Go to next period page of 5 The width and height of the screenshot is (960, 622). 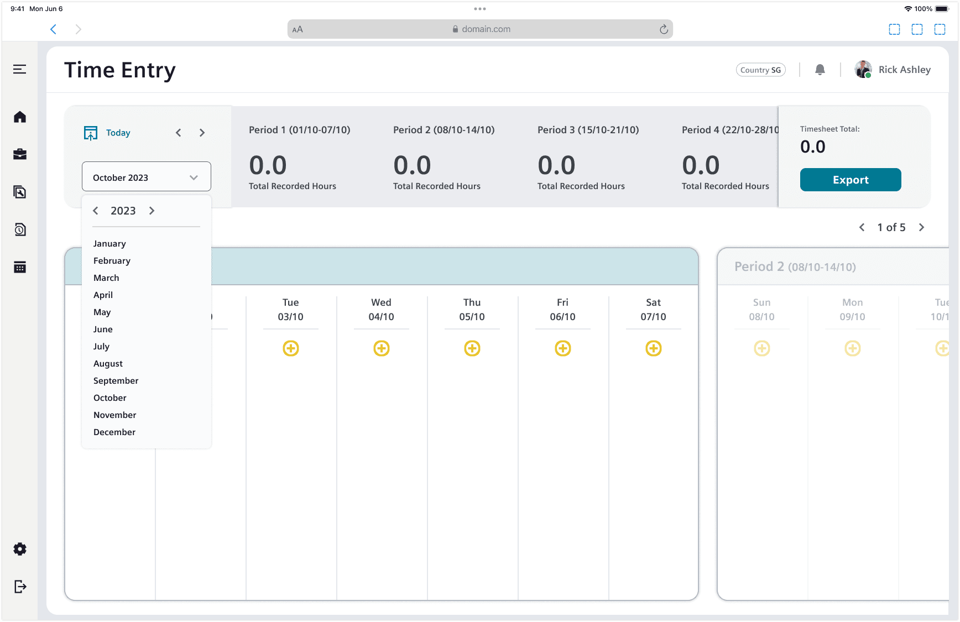(x=921, y=227)
